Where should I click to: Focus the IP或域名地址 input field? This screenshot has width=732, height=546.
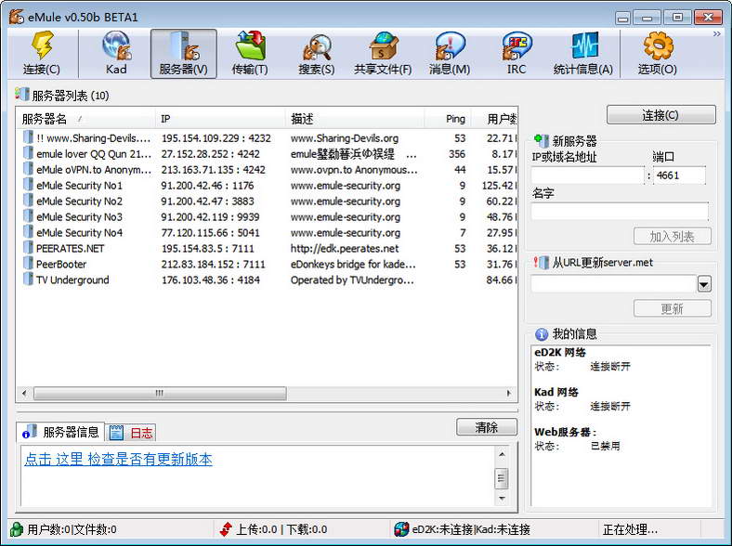[x=588, y=175]
